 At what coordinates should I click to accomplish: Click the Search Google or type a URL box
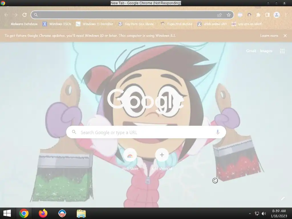pos(146,132)
